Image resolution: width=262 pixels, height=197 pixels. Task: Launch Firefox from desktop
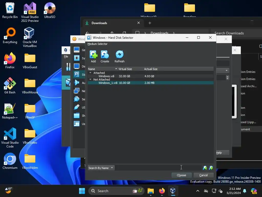10,61
